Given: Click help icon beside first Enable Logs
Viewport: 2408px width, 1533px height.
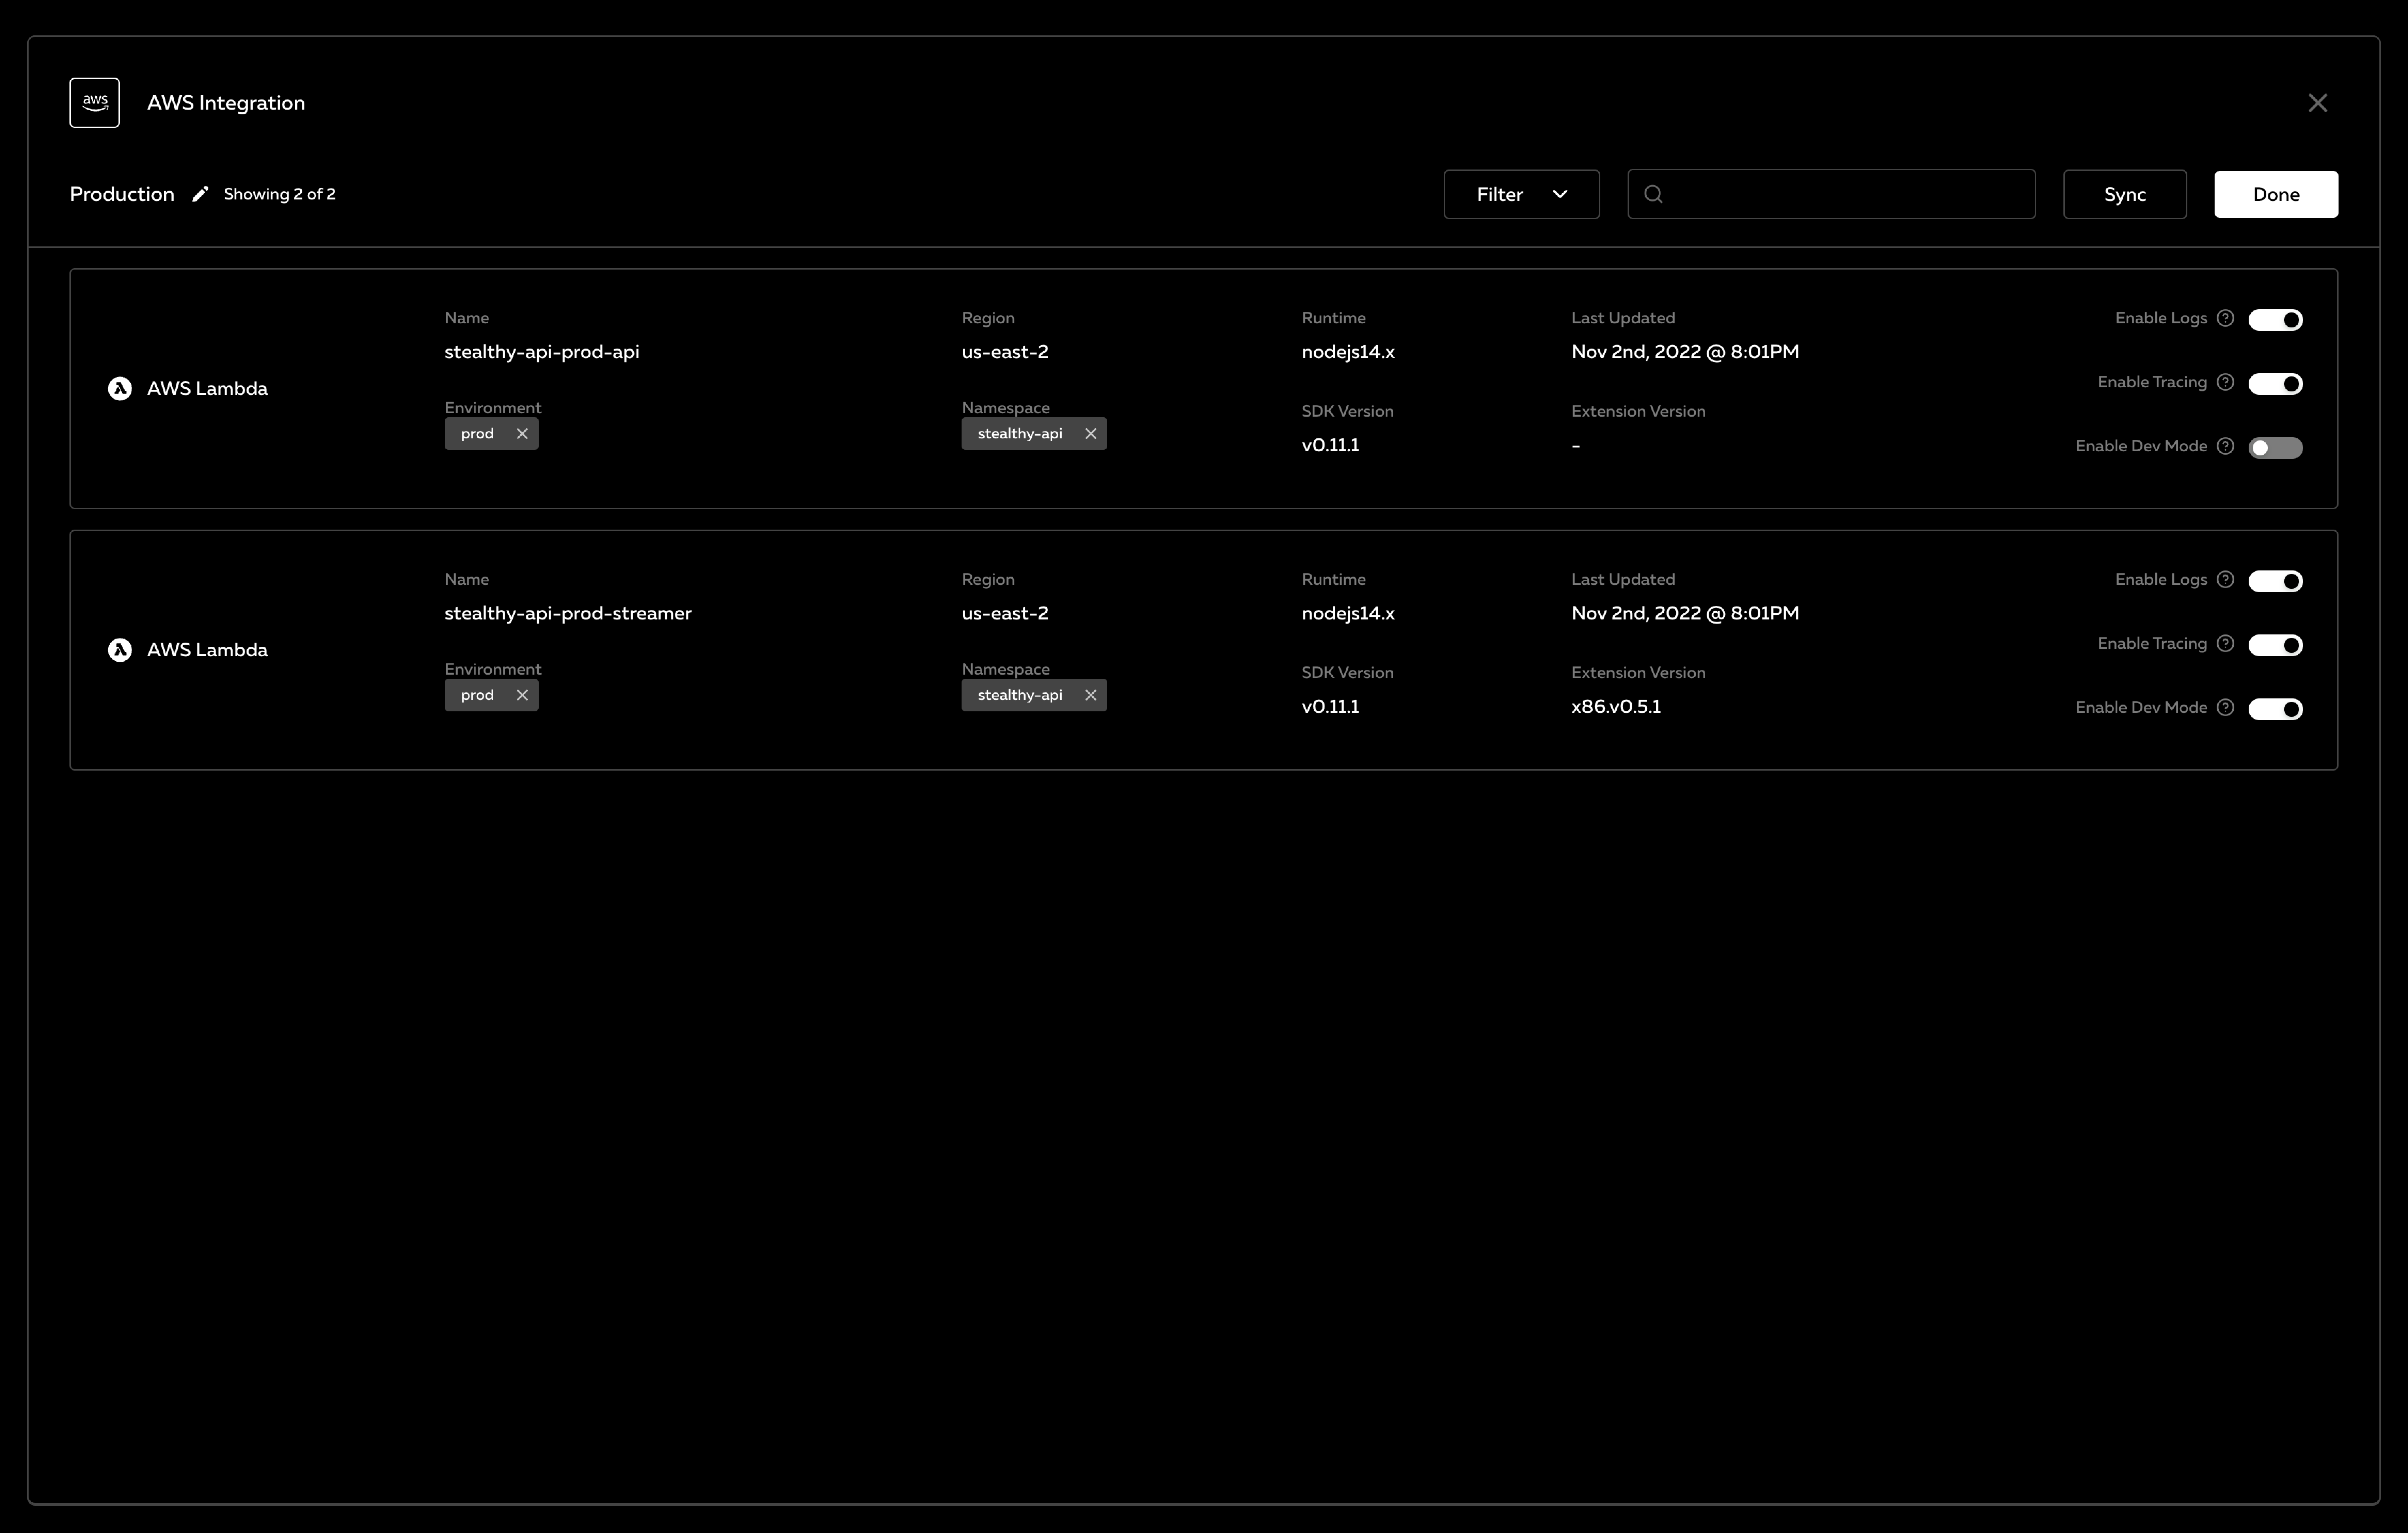Looking at the screenshot, I should coord(2225,318).
